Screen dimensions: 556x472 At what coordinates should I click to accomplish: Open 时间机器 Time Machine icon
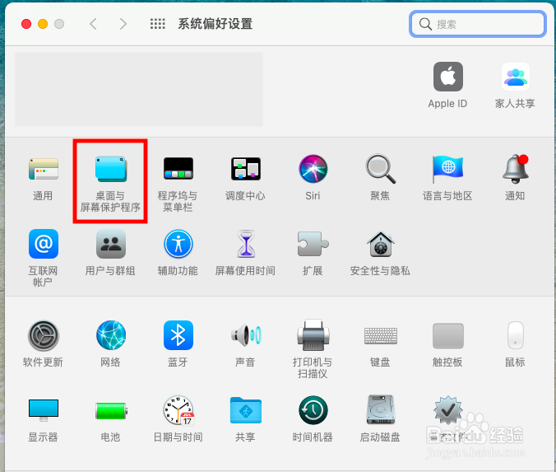point(313,410)
